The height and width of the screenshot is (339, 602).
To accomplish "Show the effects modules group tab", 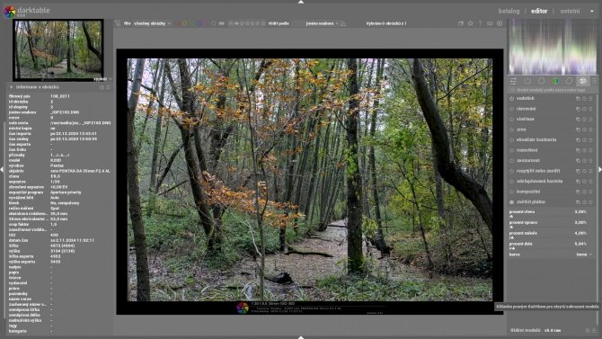I will click(583, 81).
